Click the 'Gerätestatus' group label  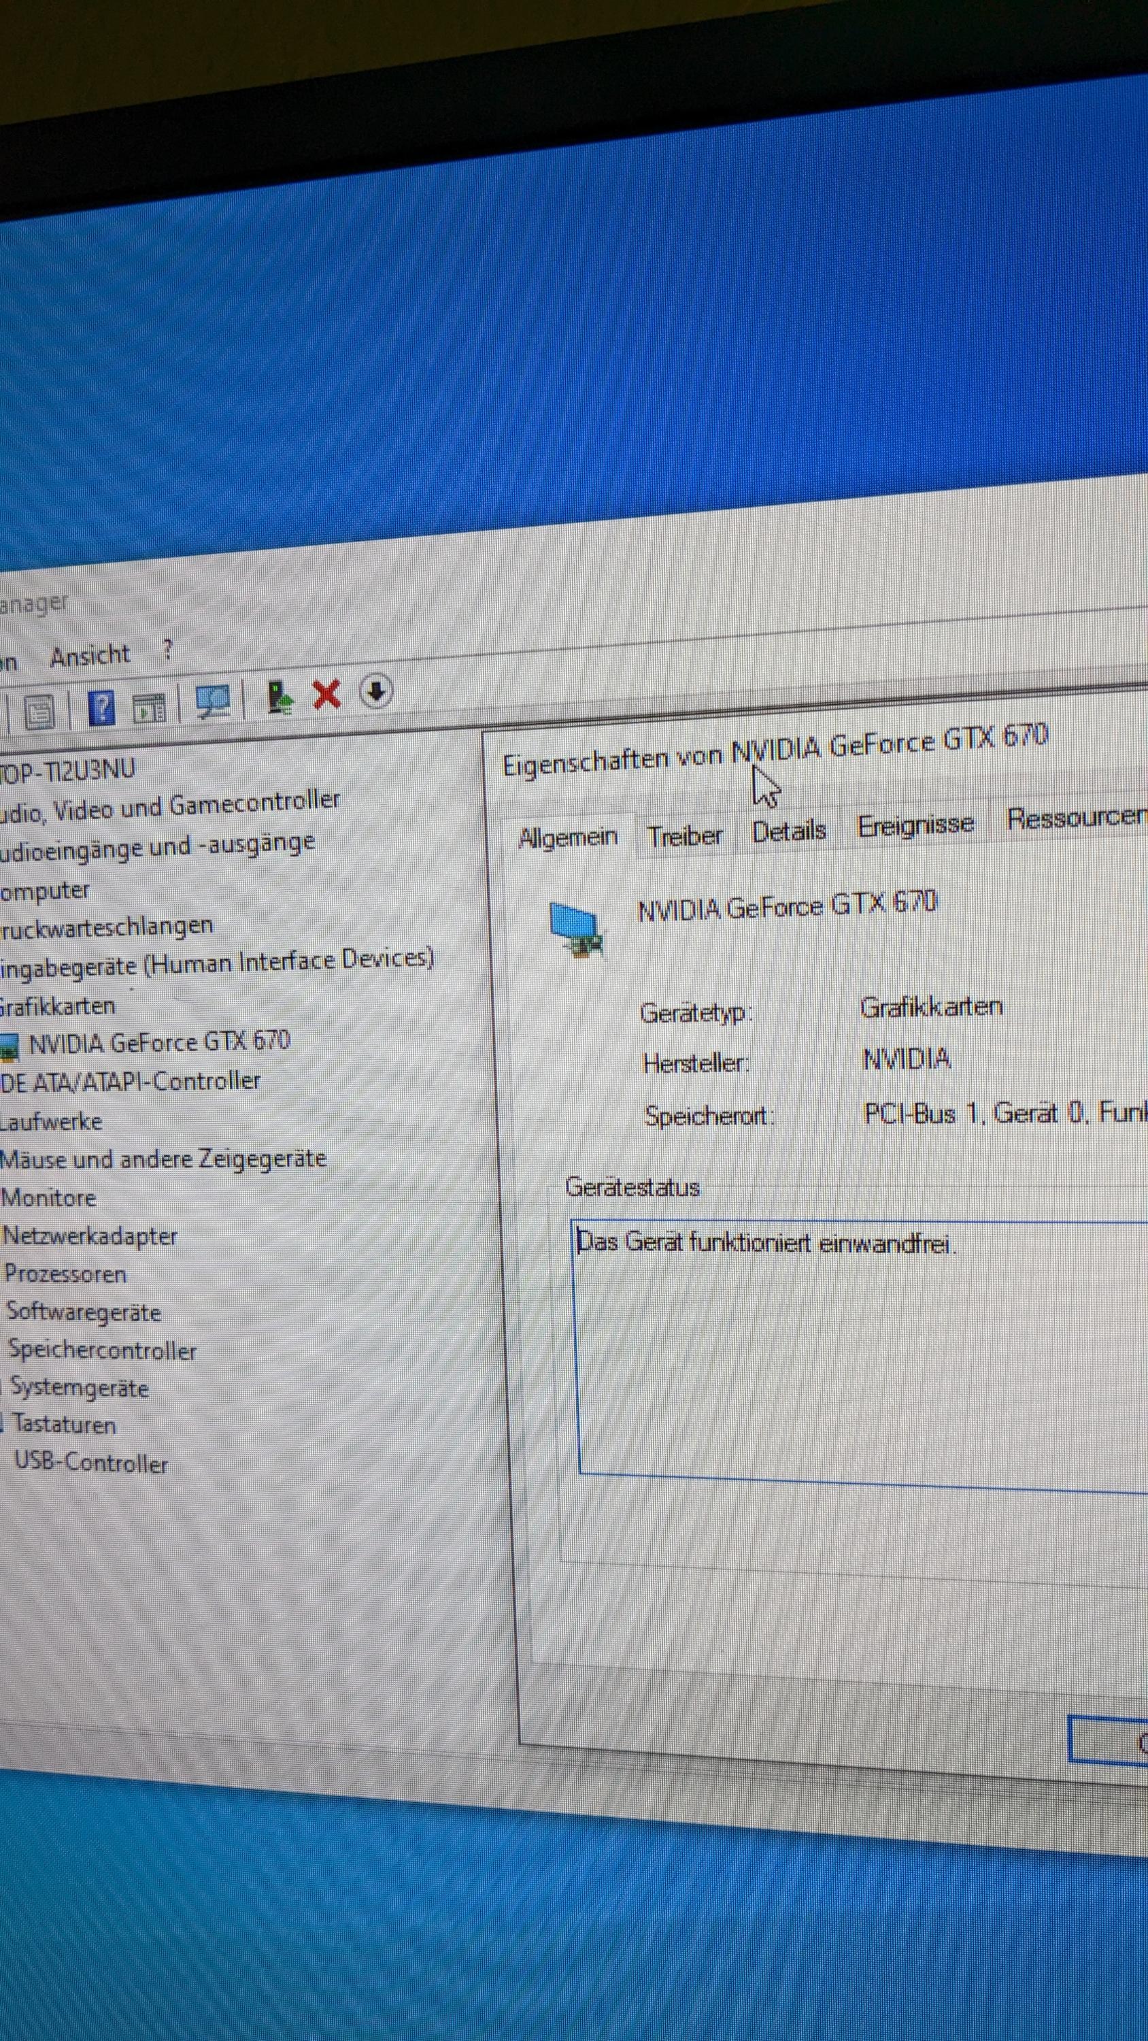(x=632, y=1188)
